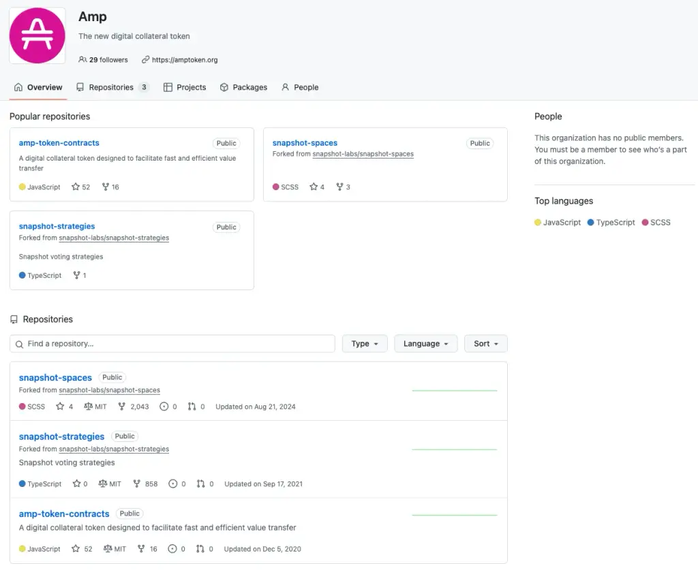Open the Sort dropdown
The image size is (698, 572).
coord(485,344)
